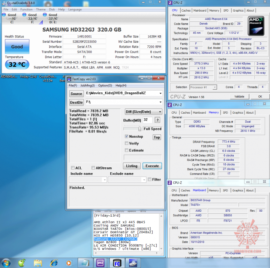Viewport: 270px width, 268px height.
Task: Open the JobMng(J) menu in FastCopy
Action: 87,86
